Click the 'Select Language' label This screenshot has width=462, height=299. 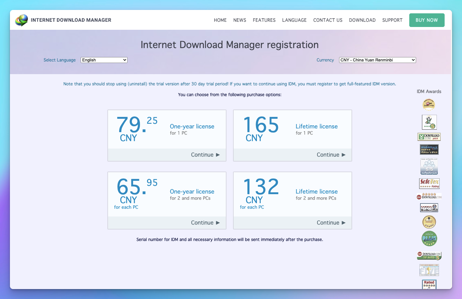(x=60, y=60)
